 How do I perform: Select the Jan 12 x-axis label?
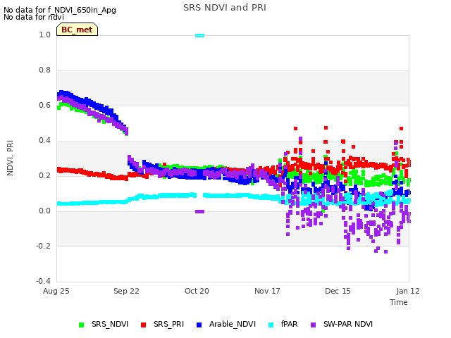click(x=408, y=291)
